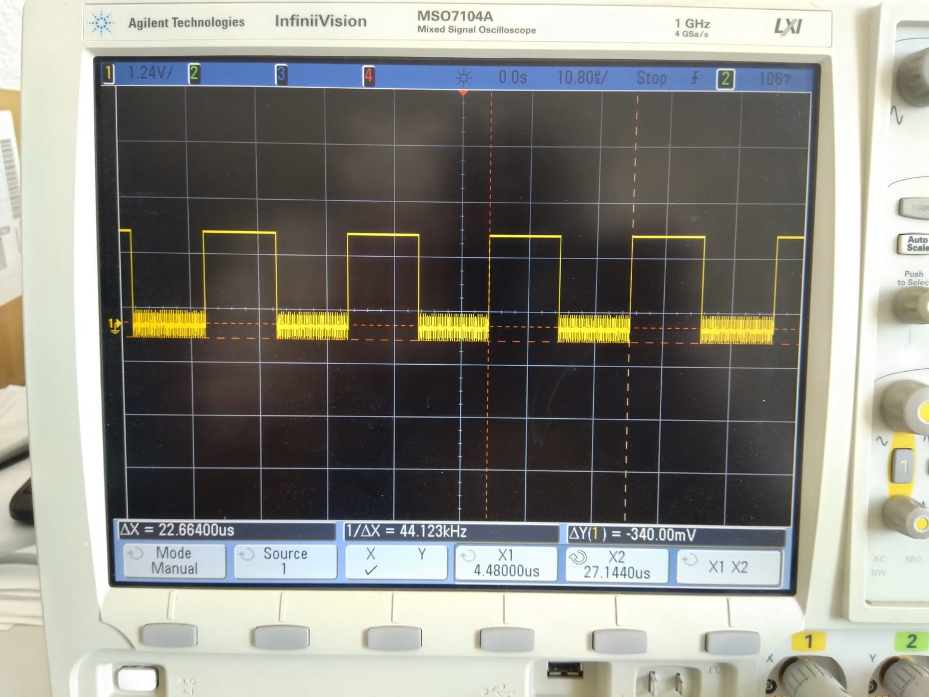Click the 106 trigger level value
The image size is (929, 697).
775,80
